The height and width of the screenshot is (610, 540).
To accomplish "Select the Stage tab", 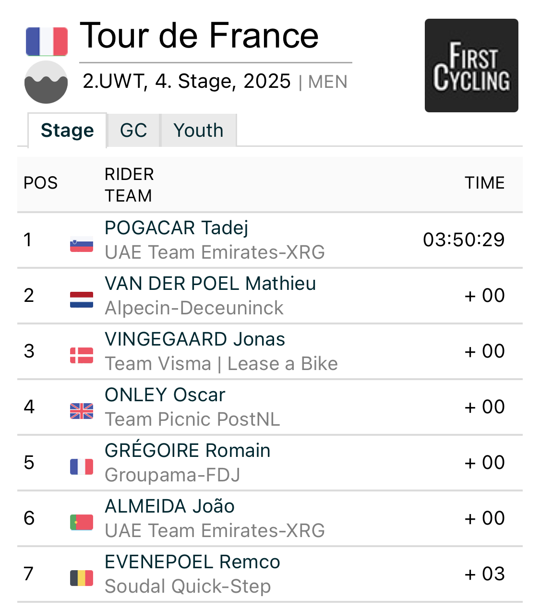I will click(x=67, y=130).
